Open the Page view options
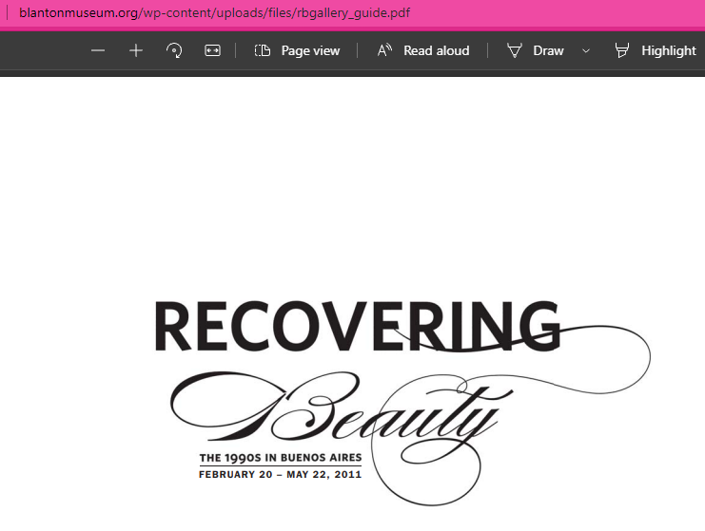Image resolution: width=705 pixels, height=531 pixels. point(297,50)
